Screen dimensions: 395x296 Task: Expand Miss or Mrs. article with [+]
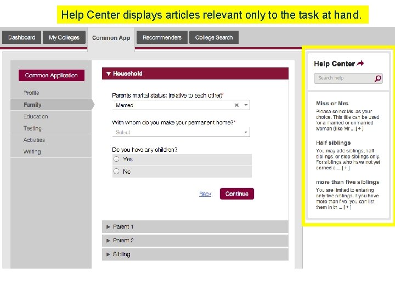point(359,129)
